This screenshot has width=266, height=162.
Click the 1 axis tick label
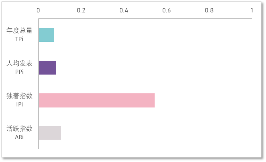point(252,10)
